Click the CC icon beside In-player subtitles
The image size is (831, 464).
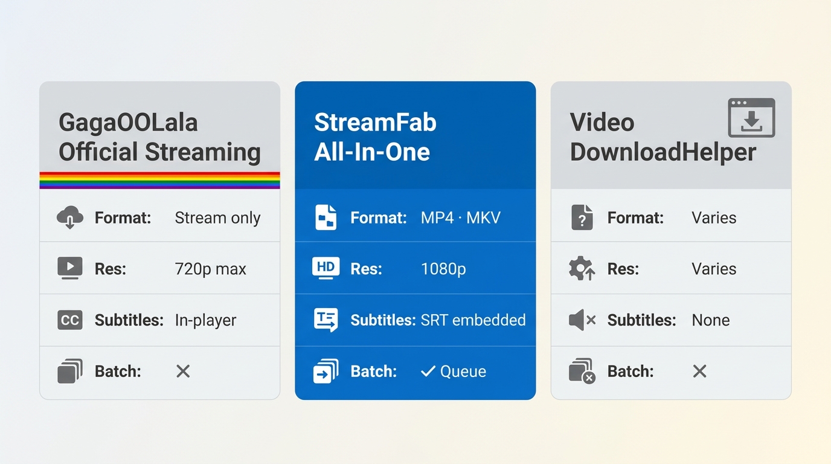click(x=70, y=320)
